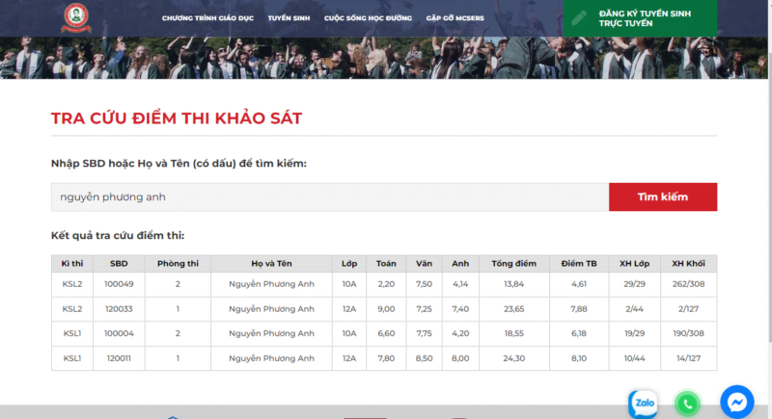The height and width of the screenshot is (419, 772).
Task: Open Cuộc Sống Học Đường menu
Action: click(x=368, y=18)
